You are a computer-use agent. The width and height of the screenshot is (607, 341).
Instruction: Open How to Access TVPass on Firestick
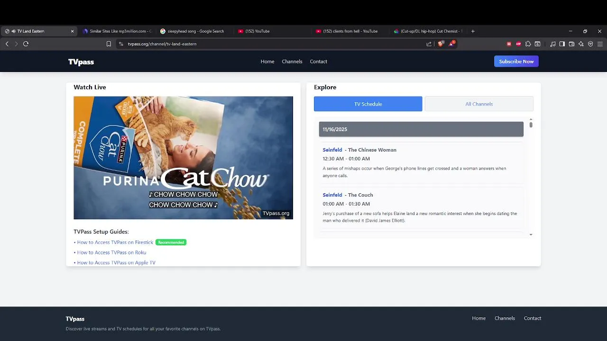point(115,242)
